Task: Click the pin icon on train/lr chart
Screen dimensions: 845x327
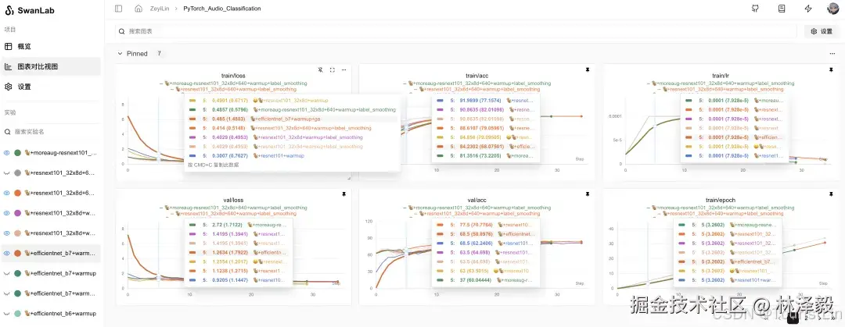Action: [832, 70]
